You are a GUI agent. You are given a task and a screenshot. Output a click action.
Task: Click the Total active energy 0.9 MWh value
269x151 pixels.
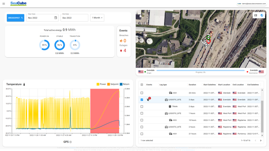coord(69,30)
